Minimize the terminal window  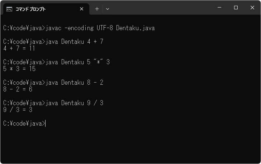pyautogui.click(x=219, y=8)
